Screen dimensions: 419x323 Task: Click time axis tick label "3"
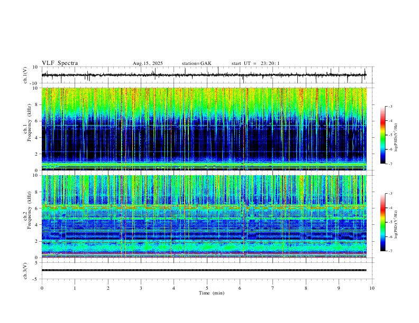pos(141,288)
